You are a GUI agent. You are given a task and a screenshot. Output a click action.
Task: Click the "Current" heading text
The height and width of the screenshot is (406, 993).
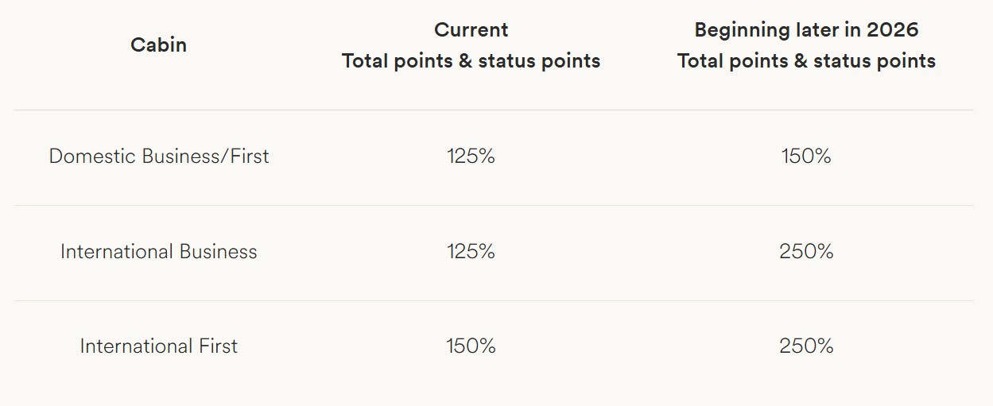(x=471, y=30)
